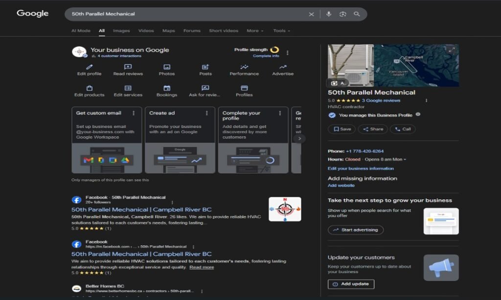Open search by image with Google Lens
Screen dimensions: 501x300
tap(342, 14)
